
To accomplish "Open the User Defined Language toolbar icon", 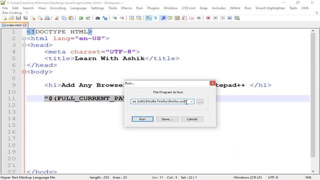I will 170,18.
